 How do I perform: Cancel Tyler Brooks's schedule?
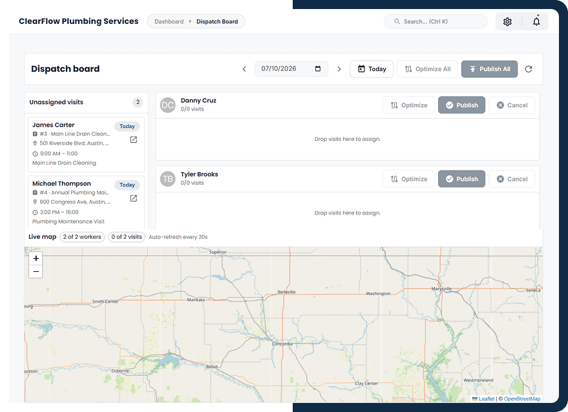512,179
